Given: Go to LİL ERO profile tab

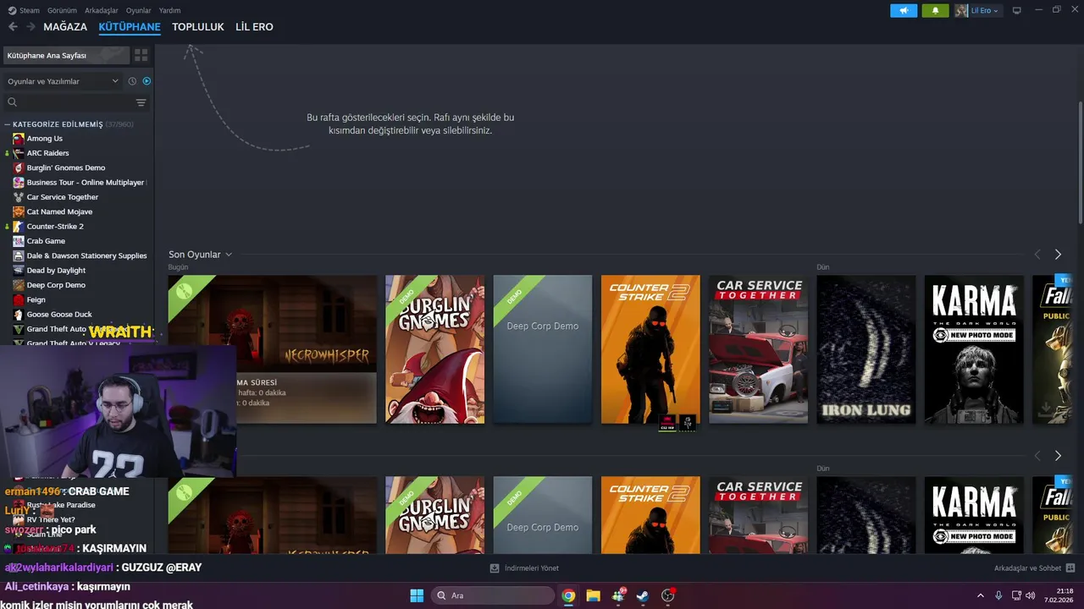Looking at the screenshot, I should click(x=254, y=27).
